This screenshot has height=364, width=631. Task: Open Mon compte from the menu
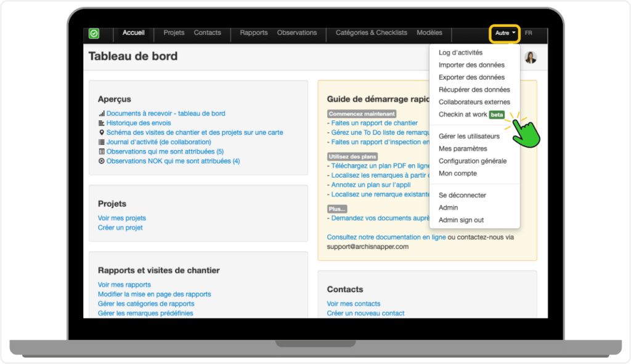click(458, 173)
